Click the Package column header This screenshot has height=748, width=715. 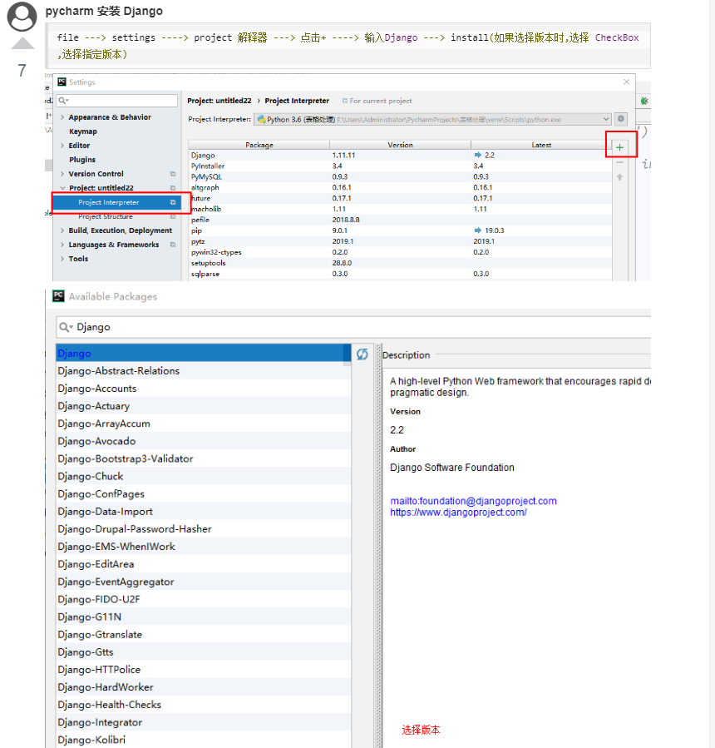[259, 145]
